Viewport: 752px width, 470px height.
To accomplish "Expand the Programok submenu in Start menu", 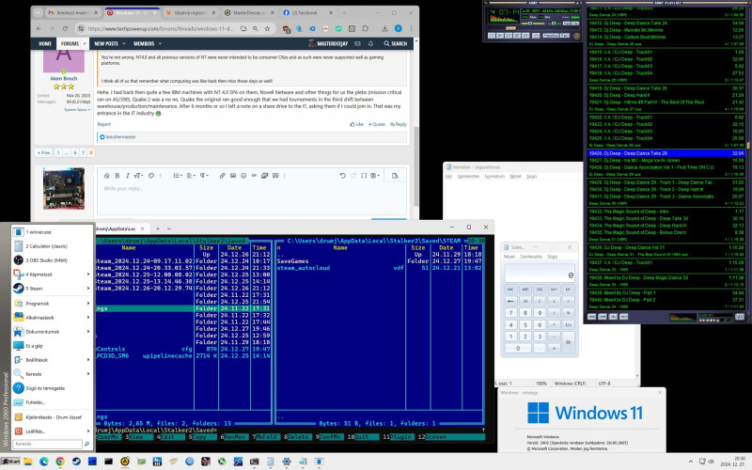I will pos(88,303).
